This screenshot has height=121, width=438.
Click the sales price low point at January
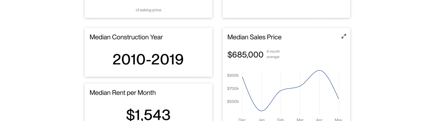(262, 111)
